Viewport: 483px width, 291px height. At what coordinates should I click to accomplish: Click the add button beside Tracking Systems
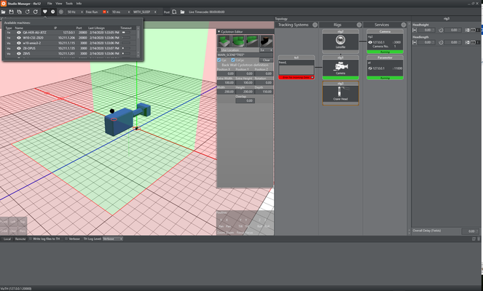pyautogui.click(x=315, y=25)
